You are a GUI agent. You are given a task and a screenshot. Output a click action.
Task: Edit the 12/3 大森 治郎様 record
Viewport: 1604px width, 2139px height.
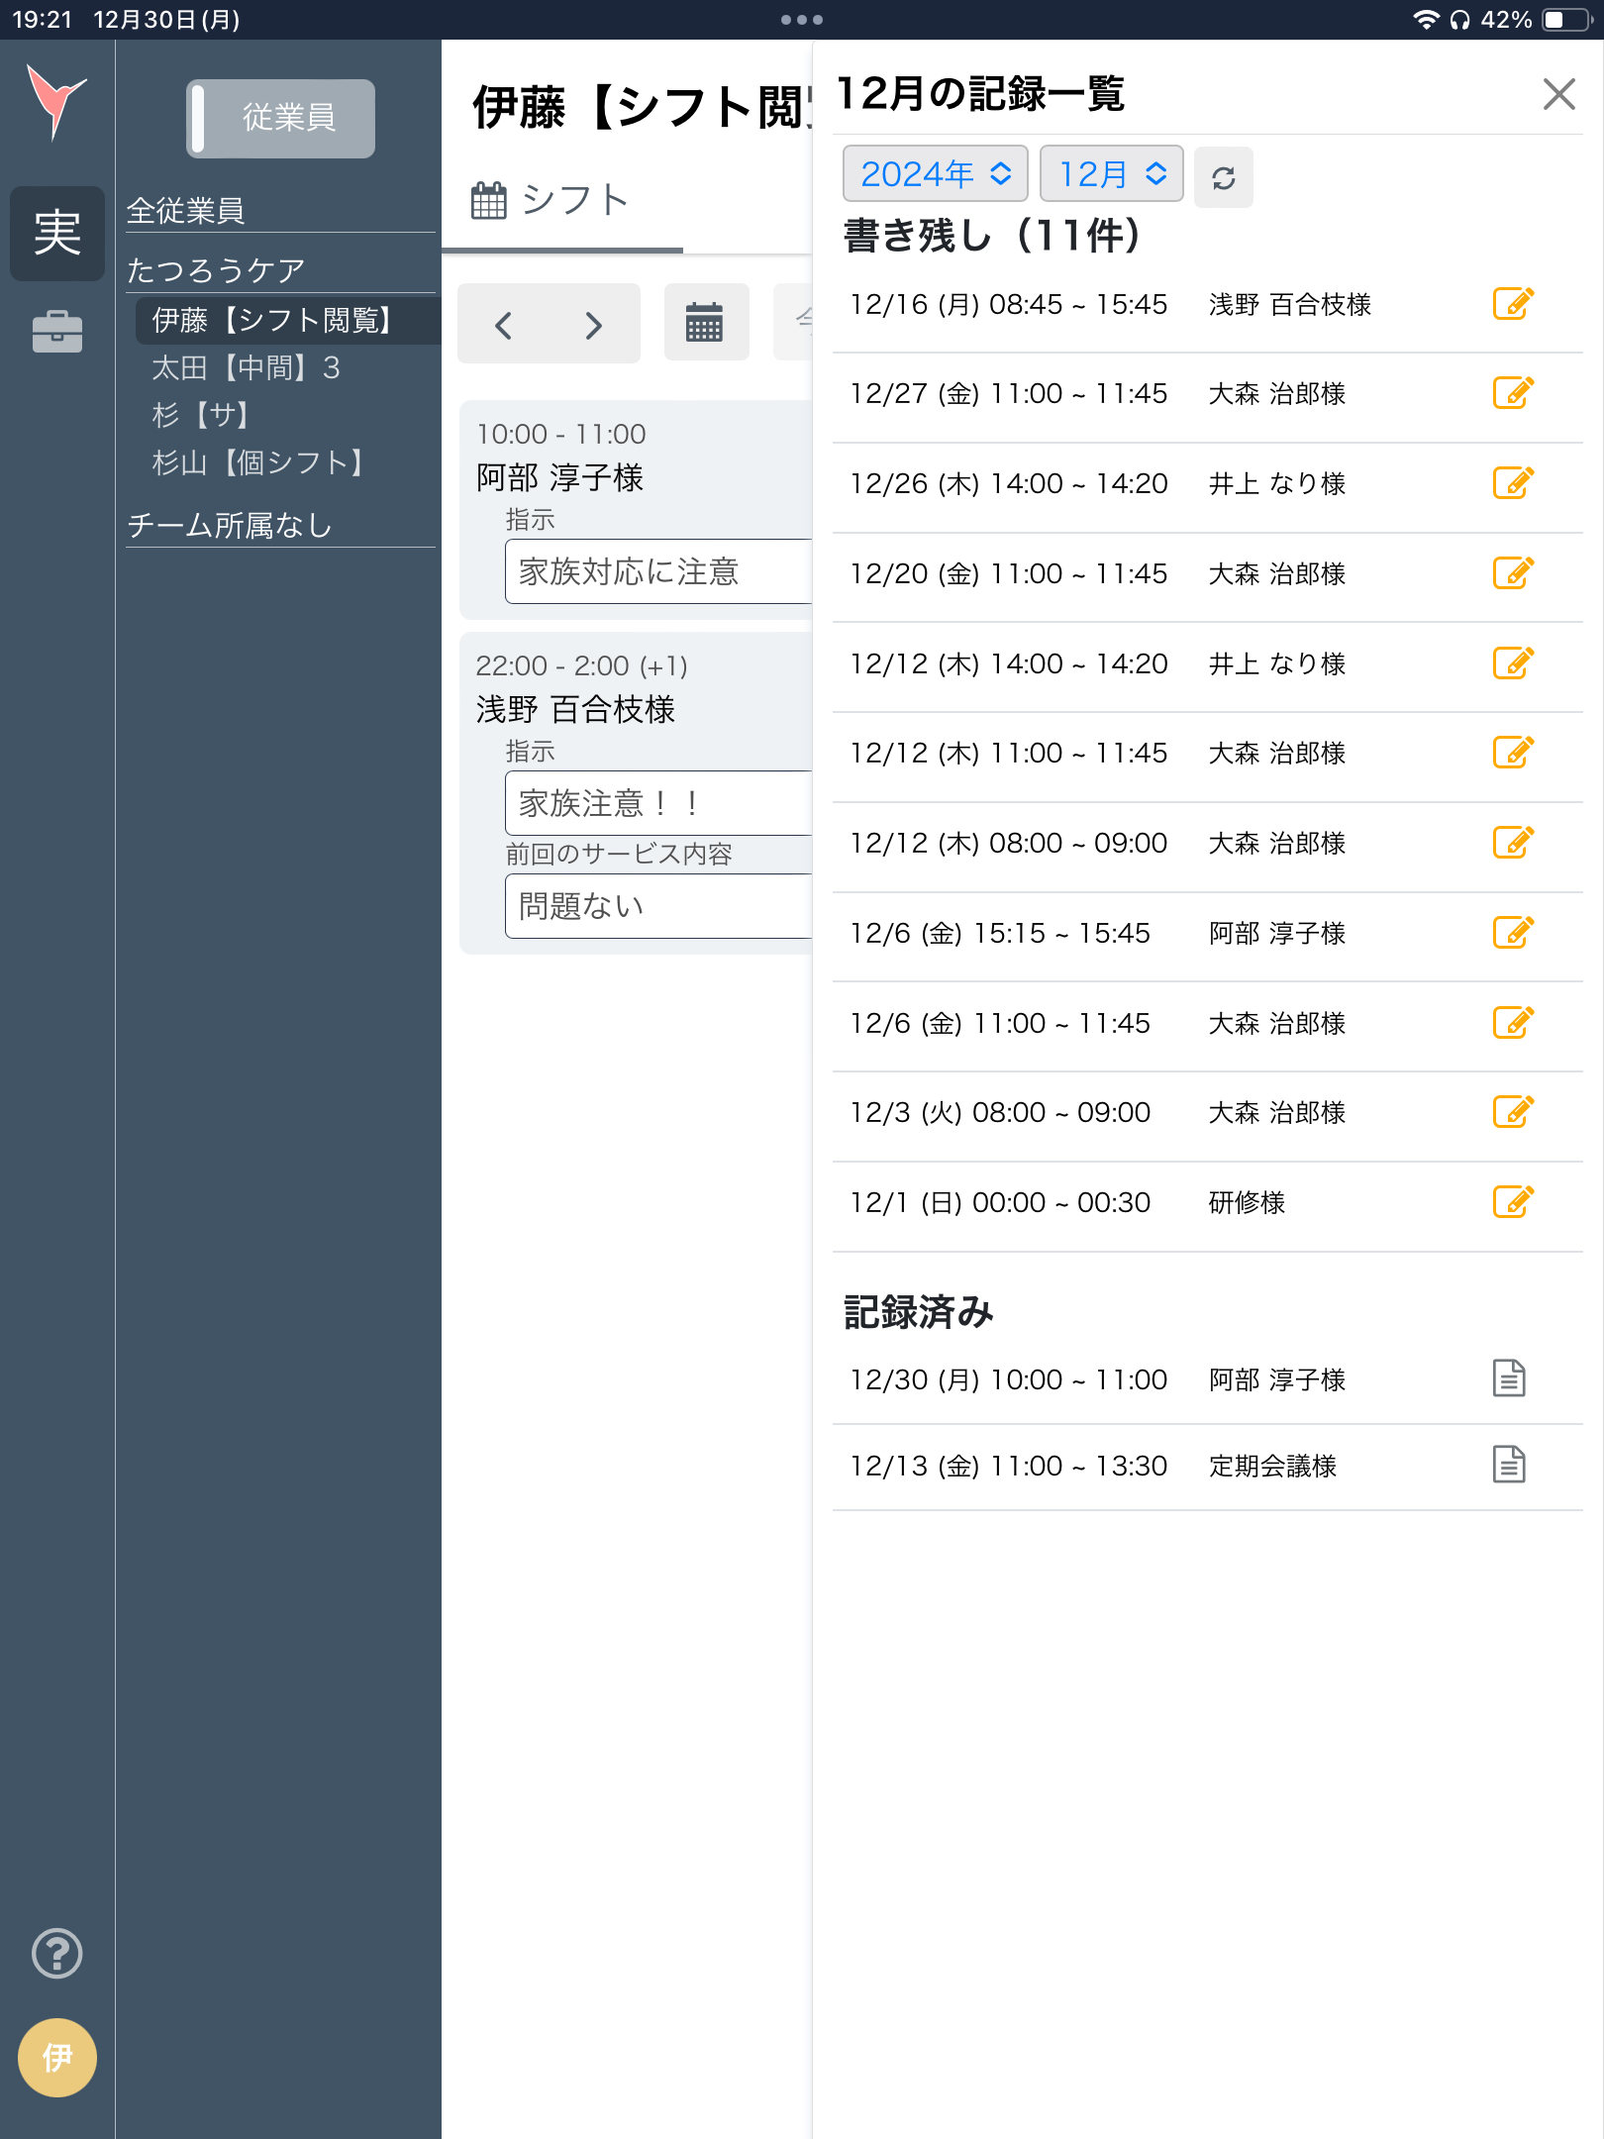(1512, 1112)
